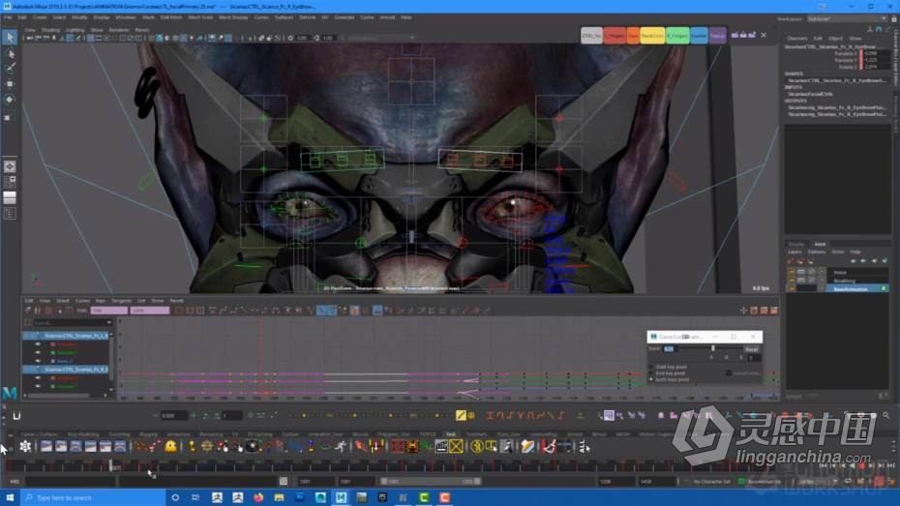This screenshot has width=900, height=506.
Task: Open the viewport Renderer menu
Action: tap(119, 30)
